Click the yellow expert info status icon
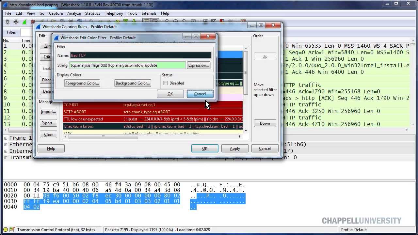The width and height of the screenshot is (418, 235). 6,229
